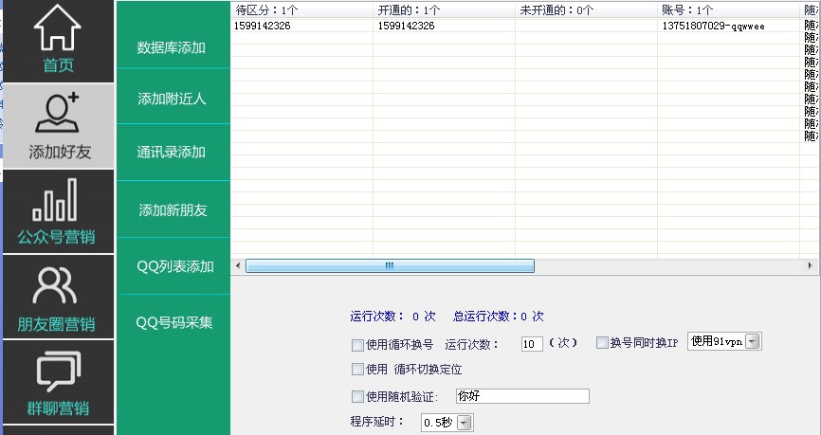The width and height of the screenshot is (821, 435).
Task: Click the scrollbar right arrow
Action: click(810, 266)
